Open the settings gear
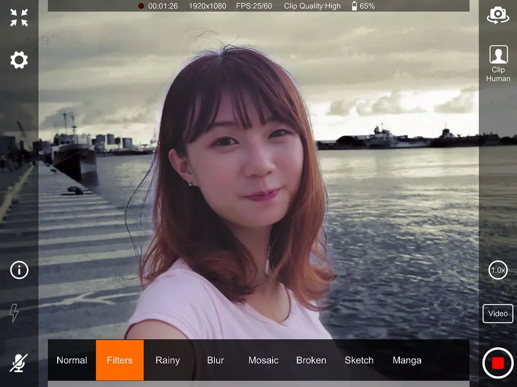Viewport: 517px width, 387px height. pyautogui.click(x=19, y=60)
